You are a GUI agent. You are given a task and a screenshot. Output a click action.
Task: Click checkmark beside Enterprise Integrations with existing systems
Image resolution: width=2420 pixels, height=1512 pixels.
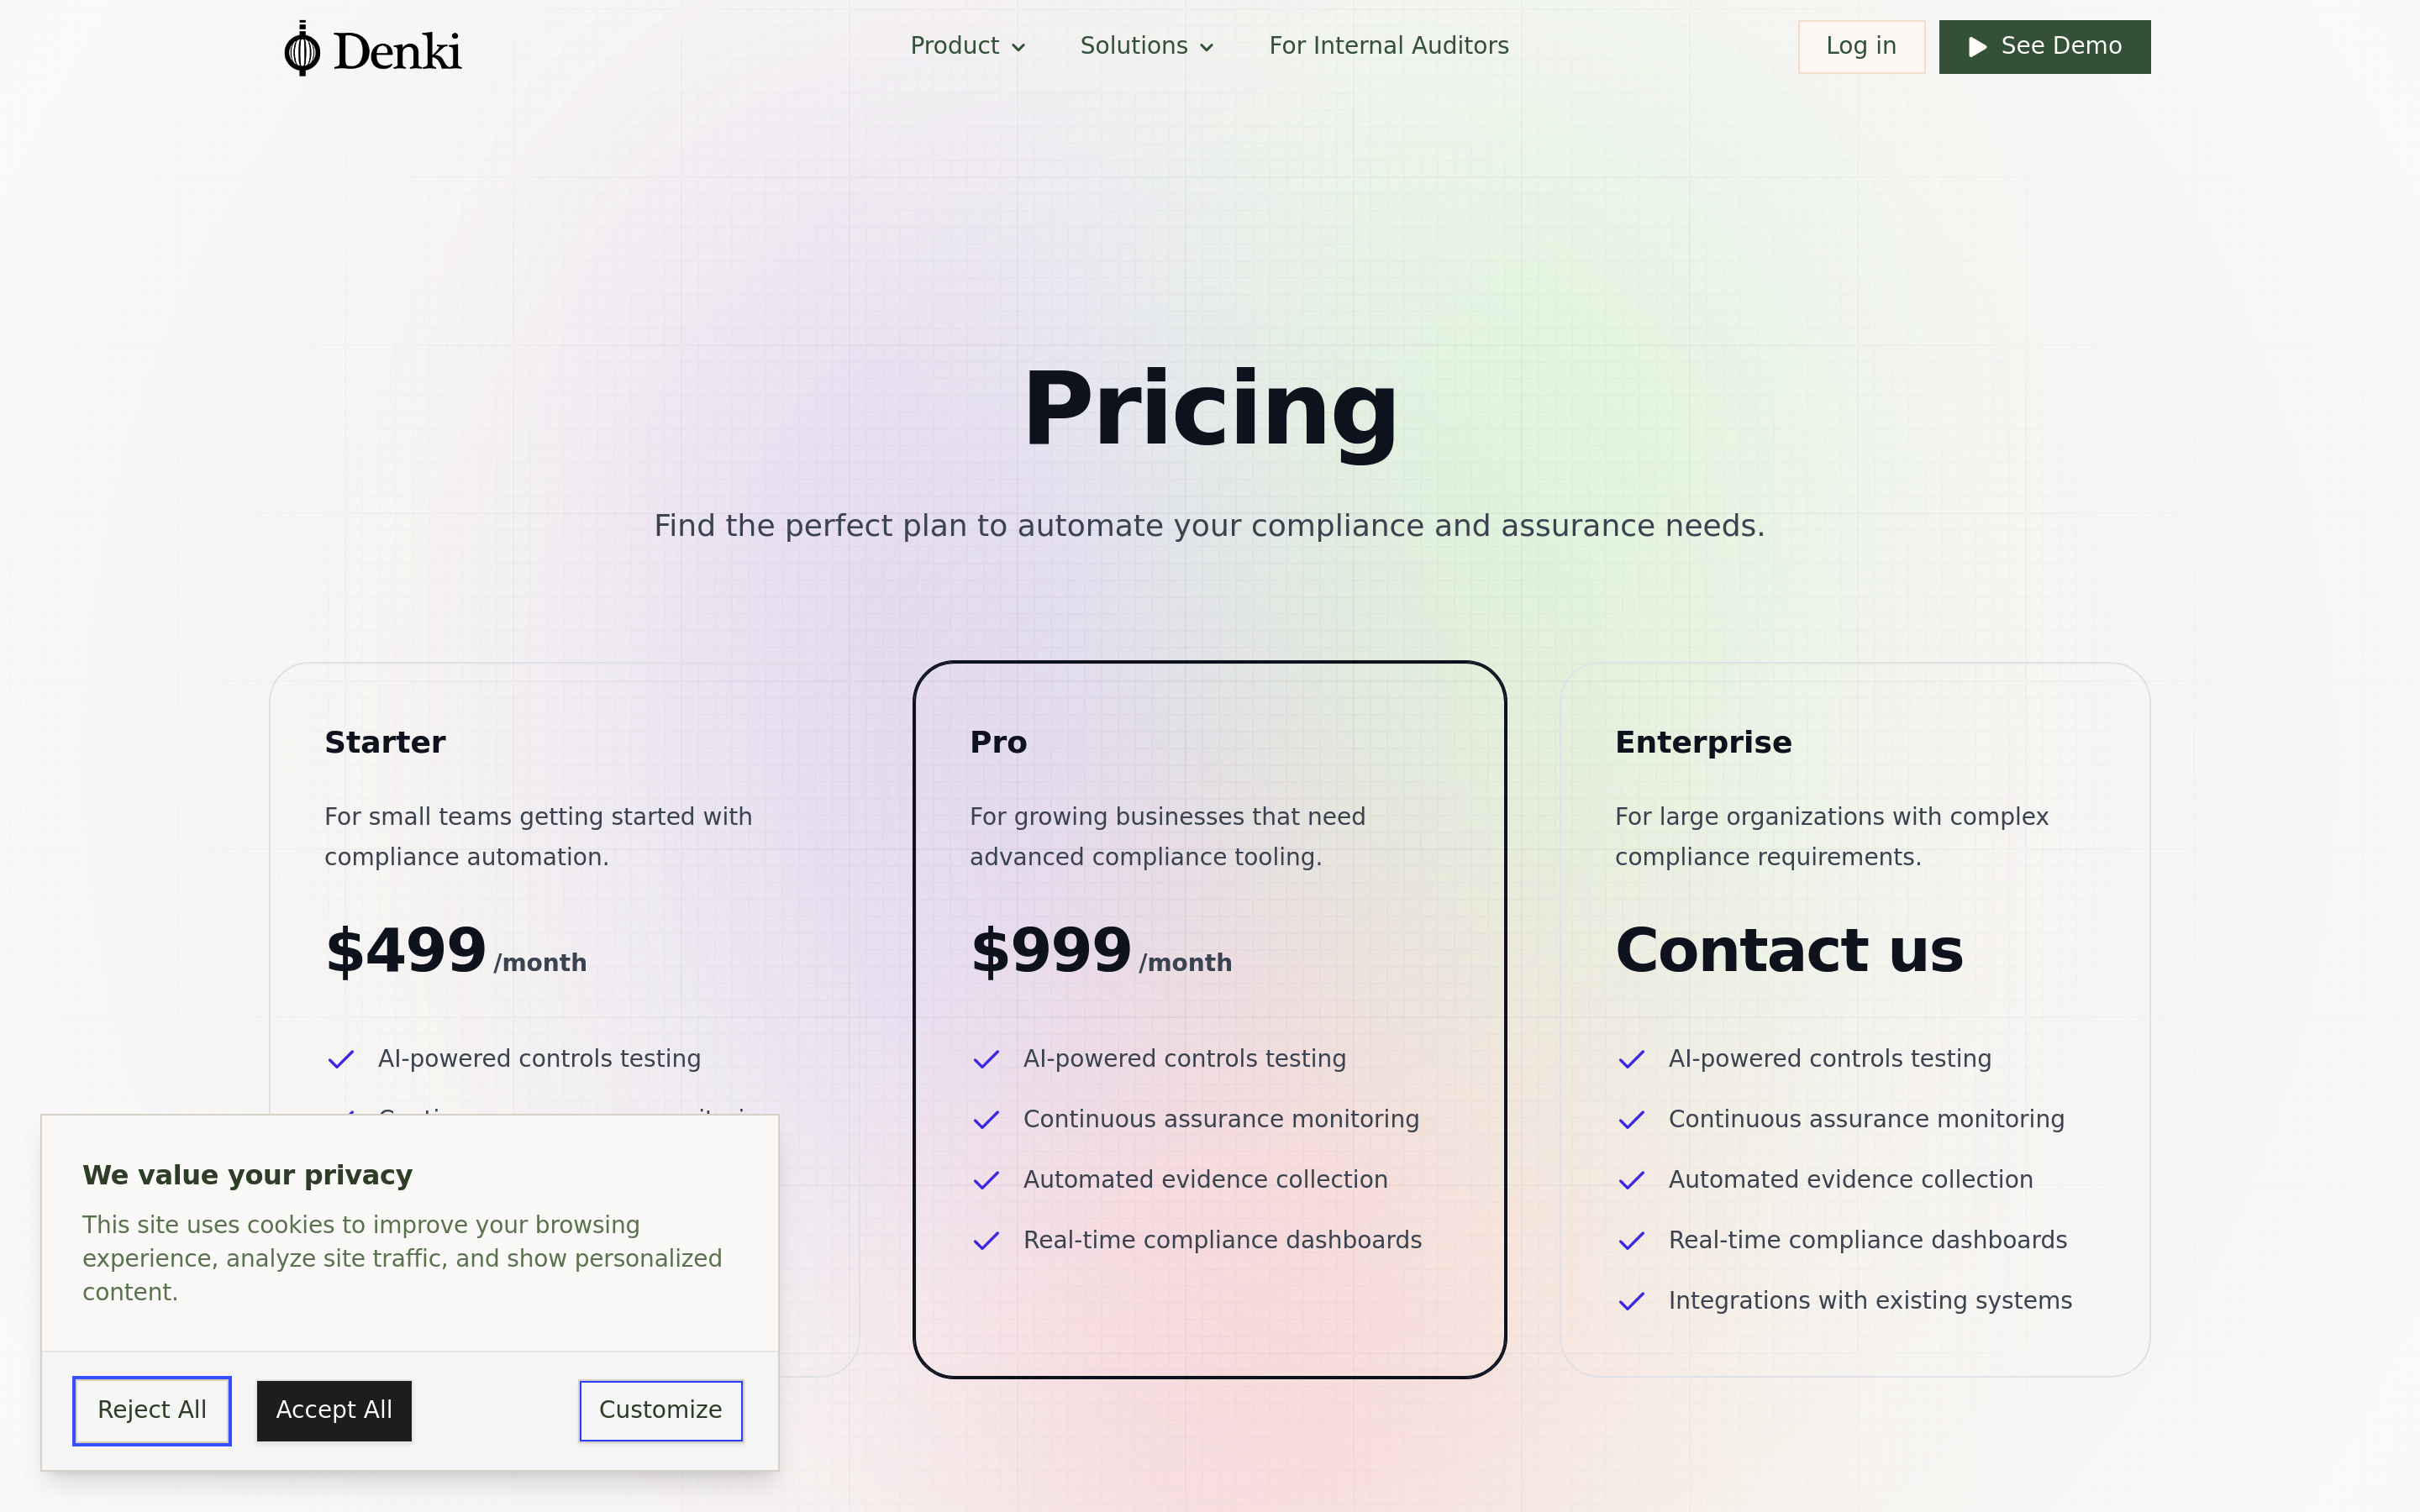click(1631, 1301)
